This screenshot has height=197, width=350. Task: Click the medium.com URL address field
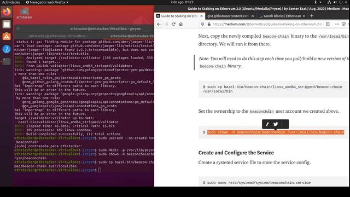coord(267,24)
